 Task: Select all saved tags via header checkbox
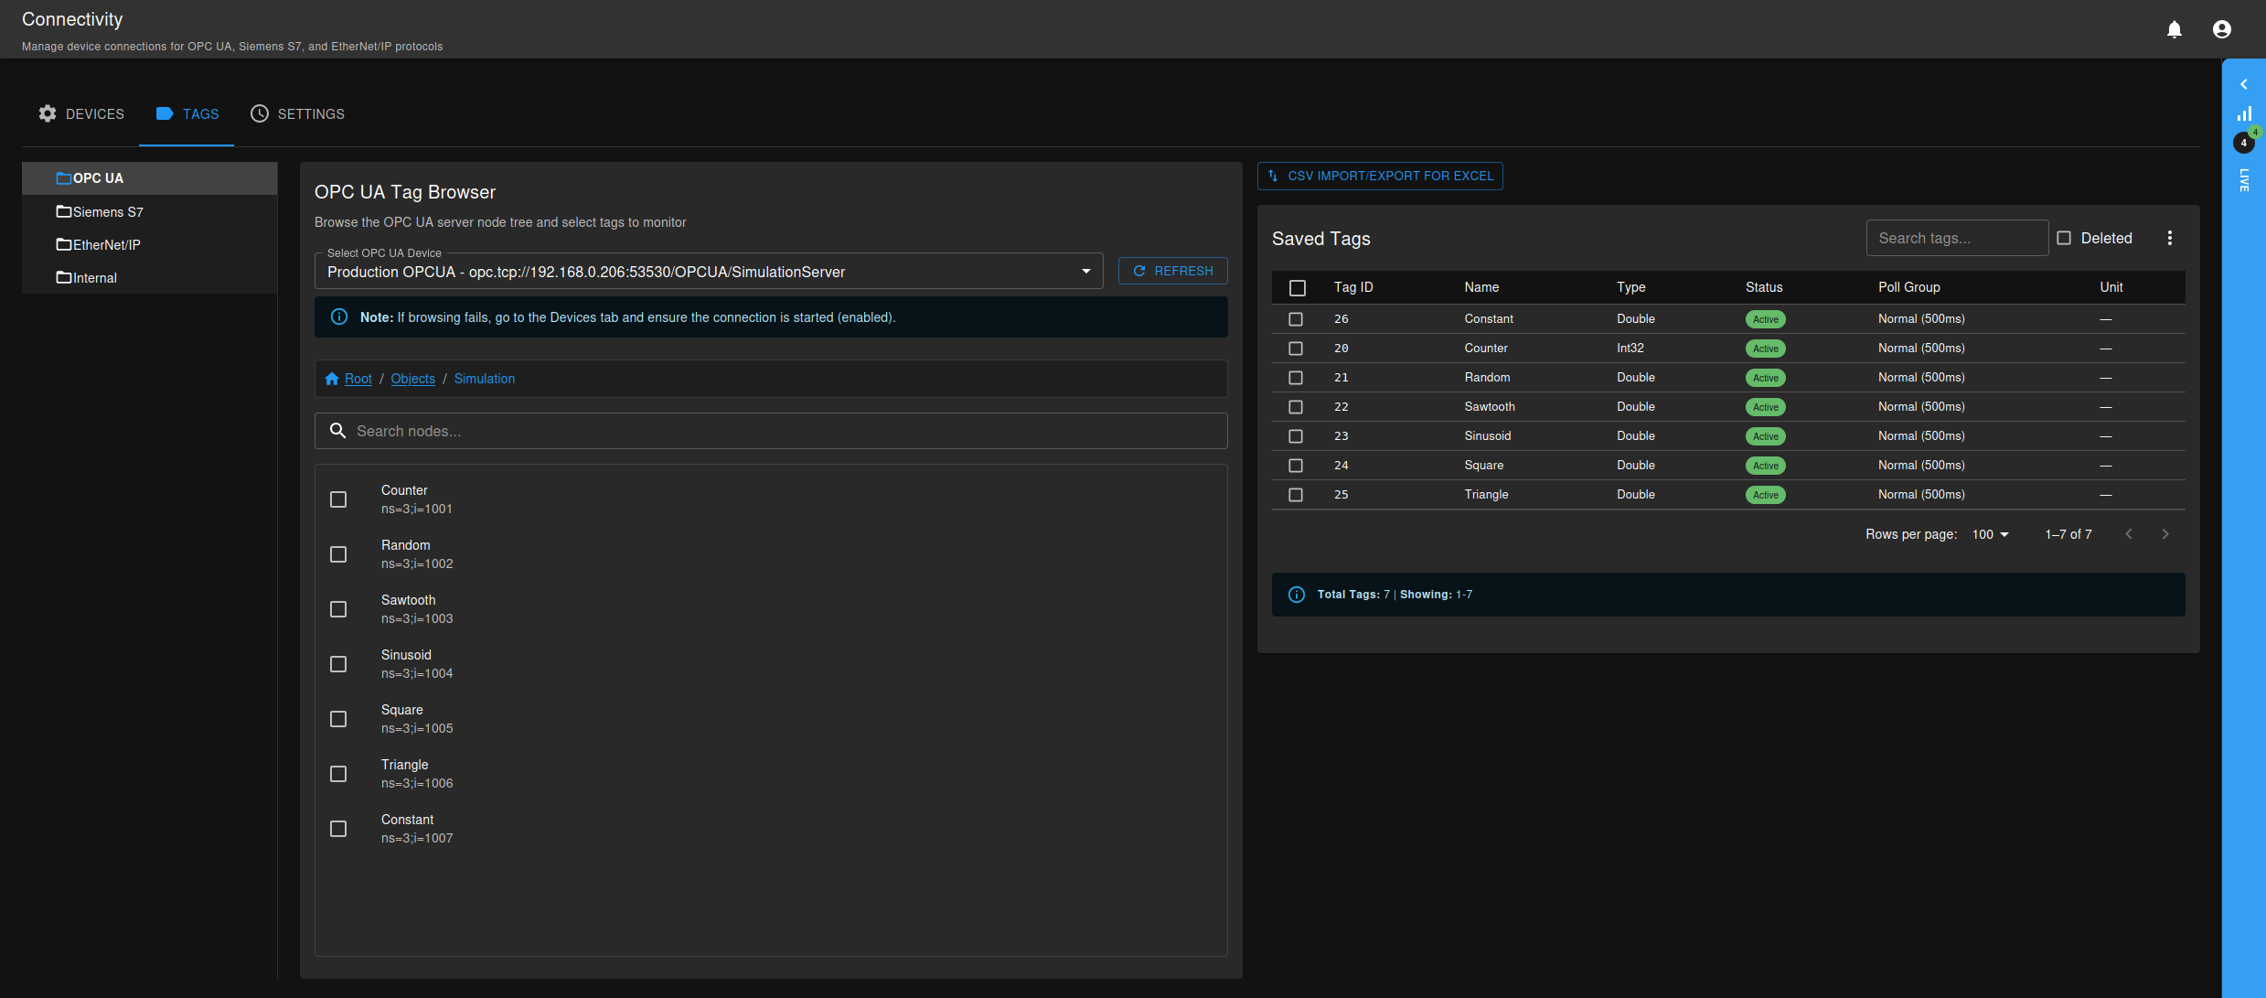pos(1298,287)
